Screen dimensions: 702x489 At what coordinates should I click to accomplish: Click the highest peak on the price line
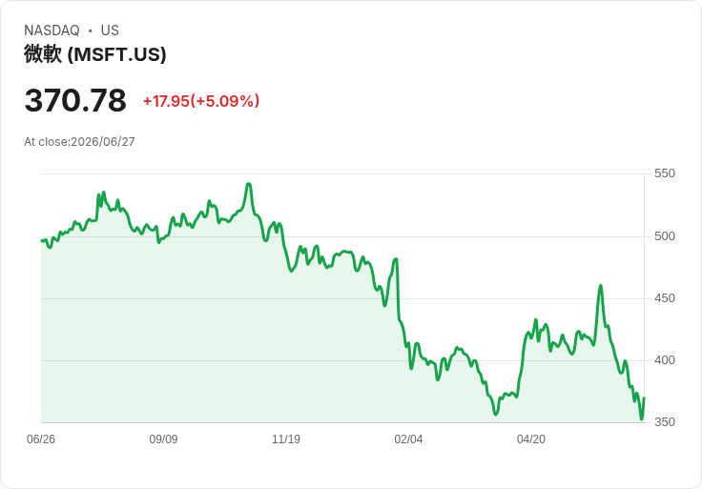tap(249, 184)
